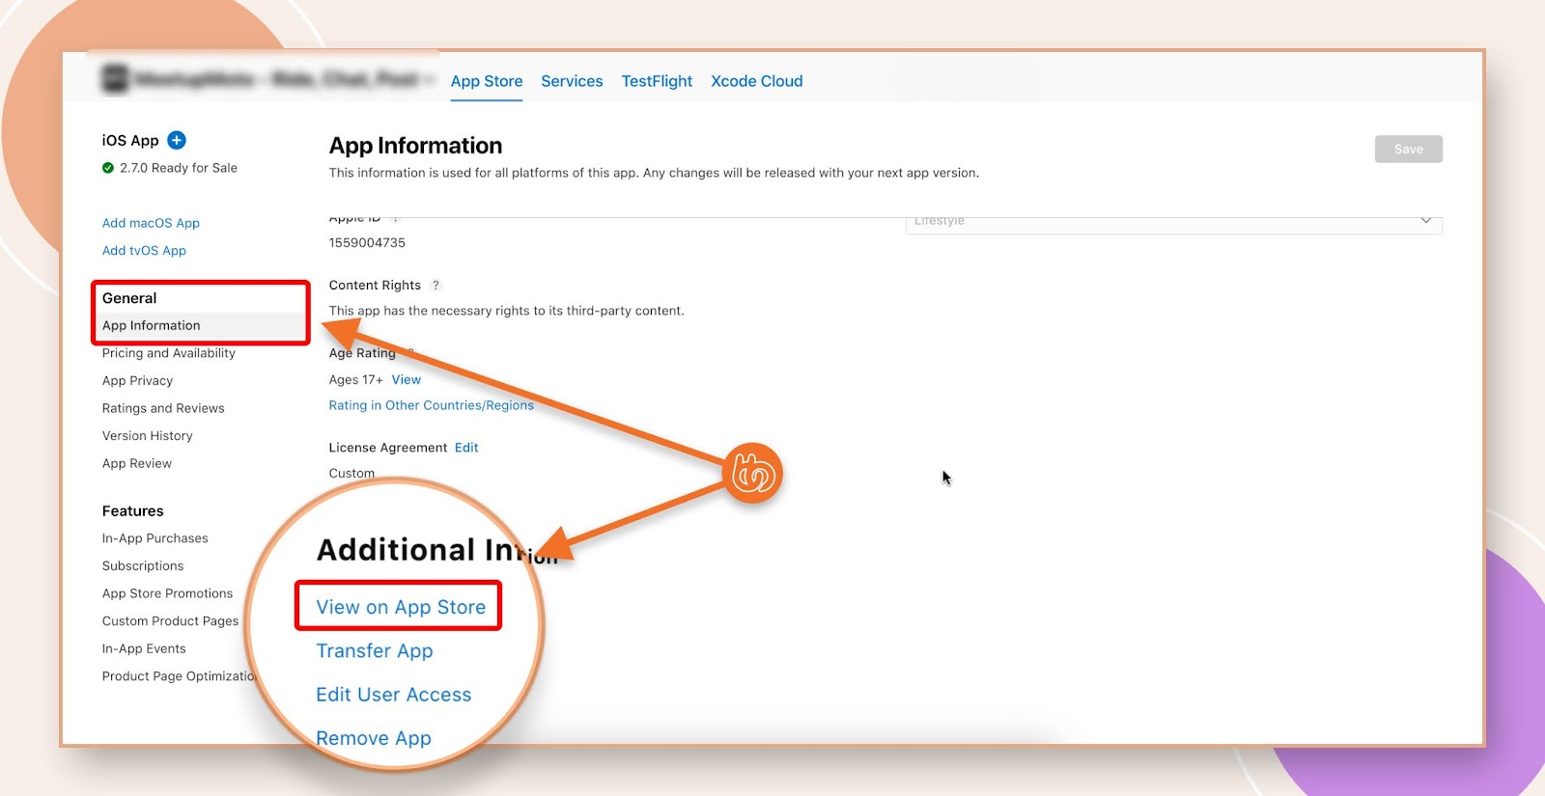The image size is (1545, 796).
Task: Open the TestFlight tab
Action: 657,81
